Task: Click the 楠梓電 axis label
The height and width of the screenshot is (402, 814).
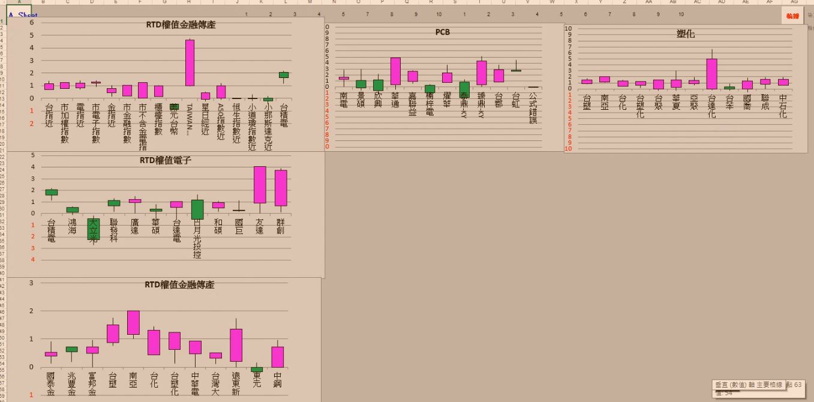Action: coord(430,104)
